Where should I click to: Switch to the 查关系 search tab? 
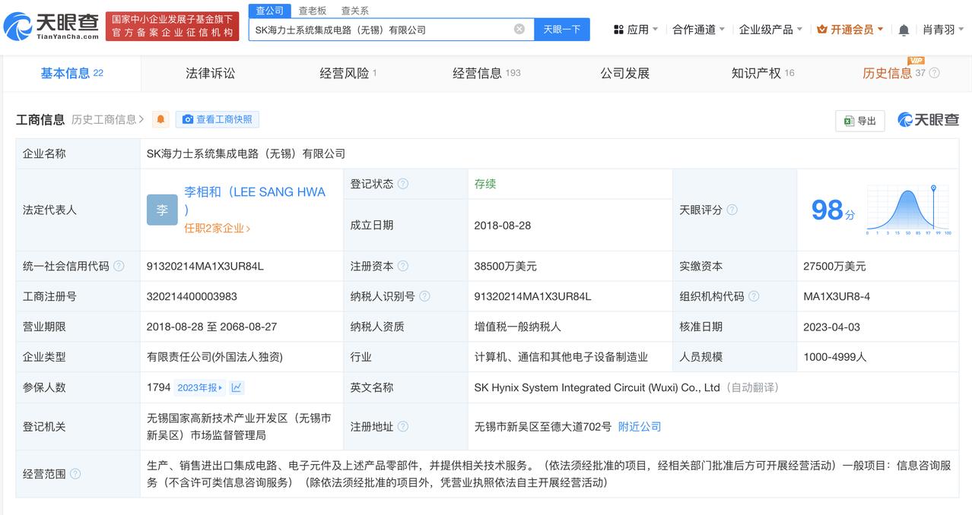[x=354, y=11]
